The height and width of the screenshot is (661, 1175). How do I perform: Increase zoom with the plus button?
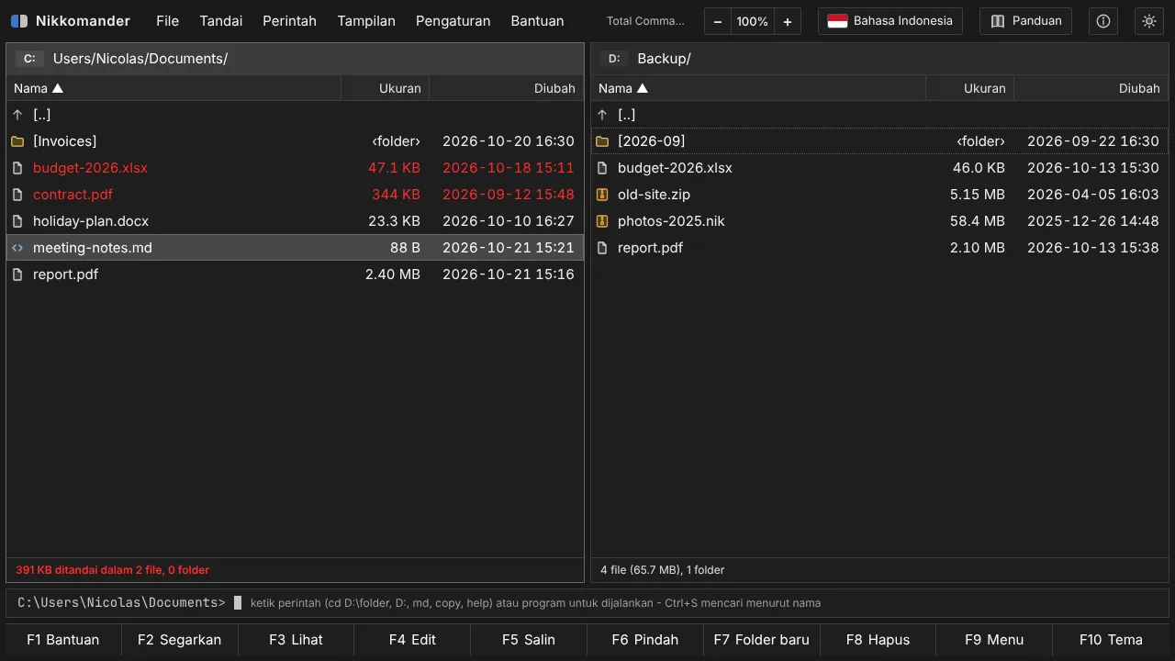click(x=788, y=21)
